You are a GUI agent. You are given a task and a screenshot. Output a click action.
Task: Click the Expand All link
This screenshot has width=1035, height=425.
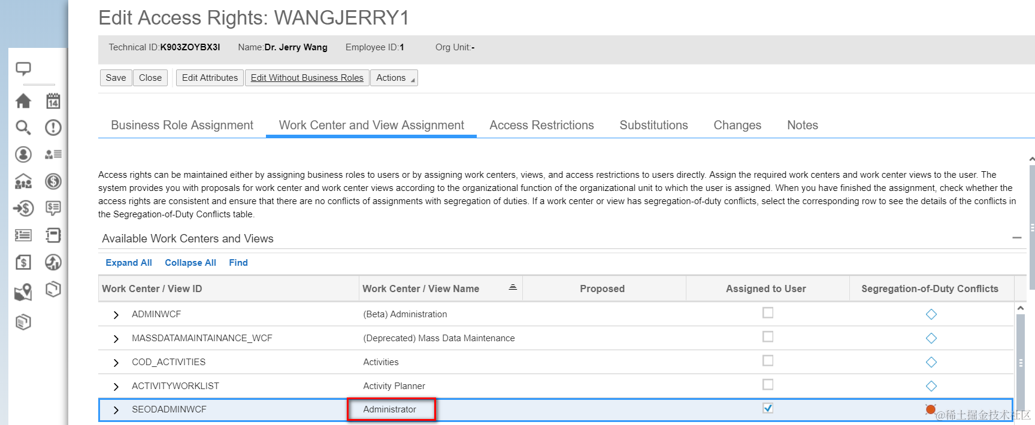coord(129,263)
